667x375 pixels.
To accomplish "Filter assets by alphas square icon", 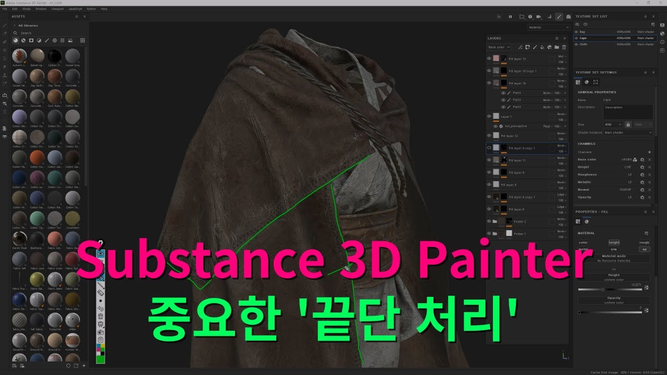I will pyautogui.click(x=31, y=40).
